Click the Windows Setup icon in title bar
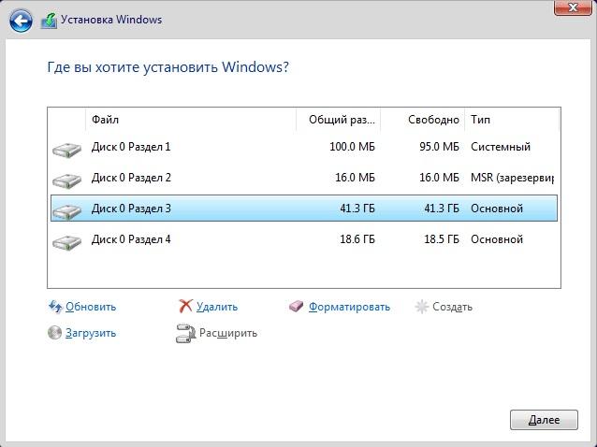This screenshot has height=447, width=597. coord(49,21)
